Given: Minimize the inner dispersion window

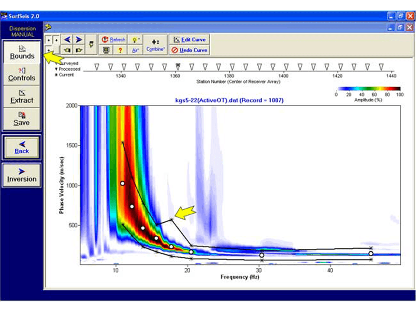Looking at the screenshot, I should click(390, 27).
